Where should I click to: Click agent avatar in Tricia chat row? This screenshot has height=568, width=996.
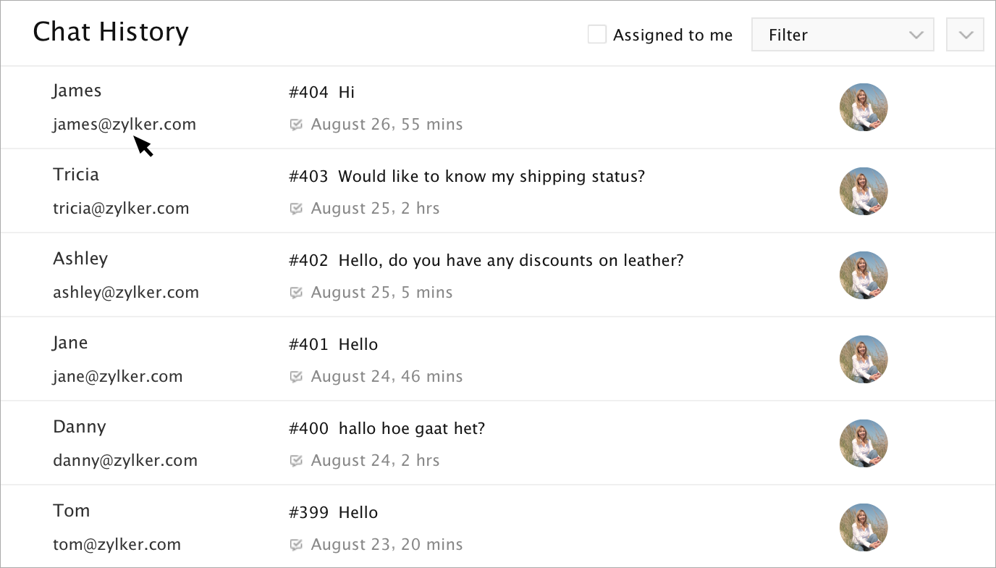point(864,191)
